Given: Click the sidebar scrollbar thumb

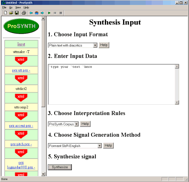Looking at the screenshot, I should 43,63.
